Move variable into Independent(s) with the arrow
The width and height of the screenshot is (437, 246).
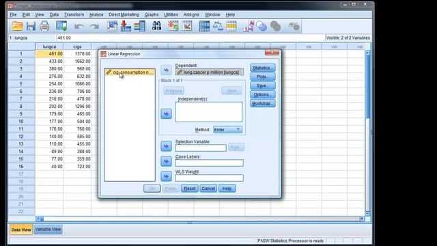(166, 114)
